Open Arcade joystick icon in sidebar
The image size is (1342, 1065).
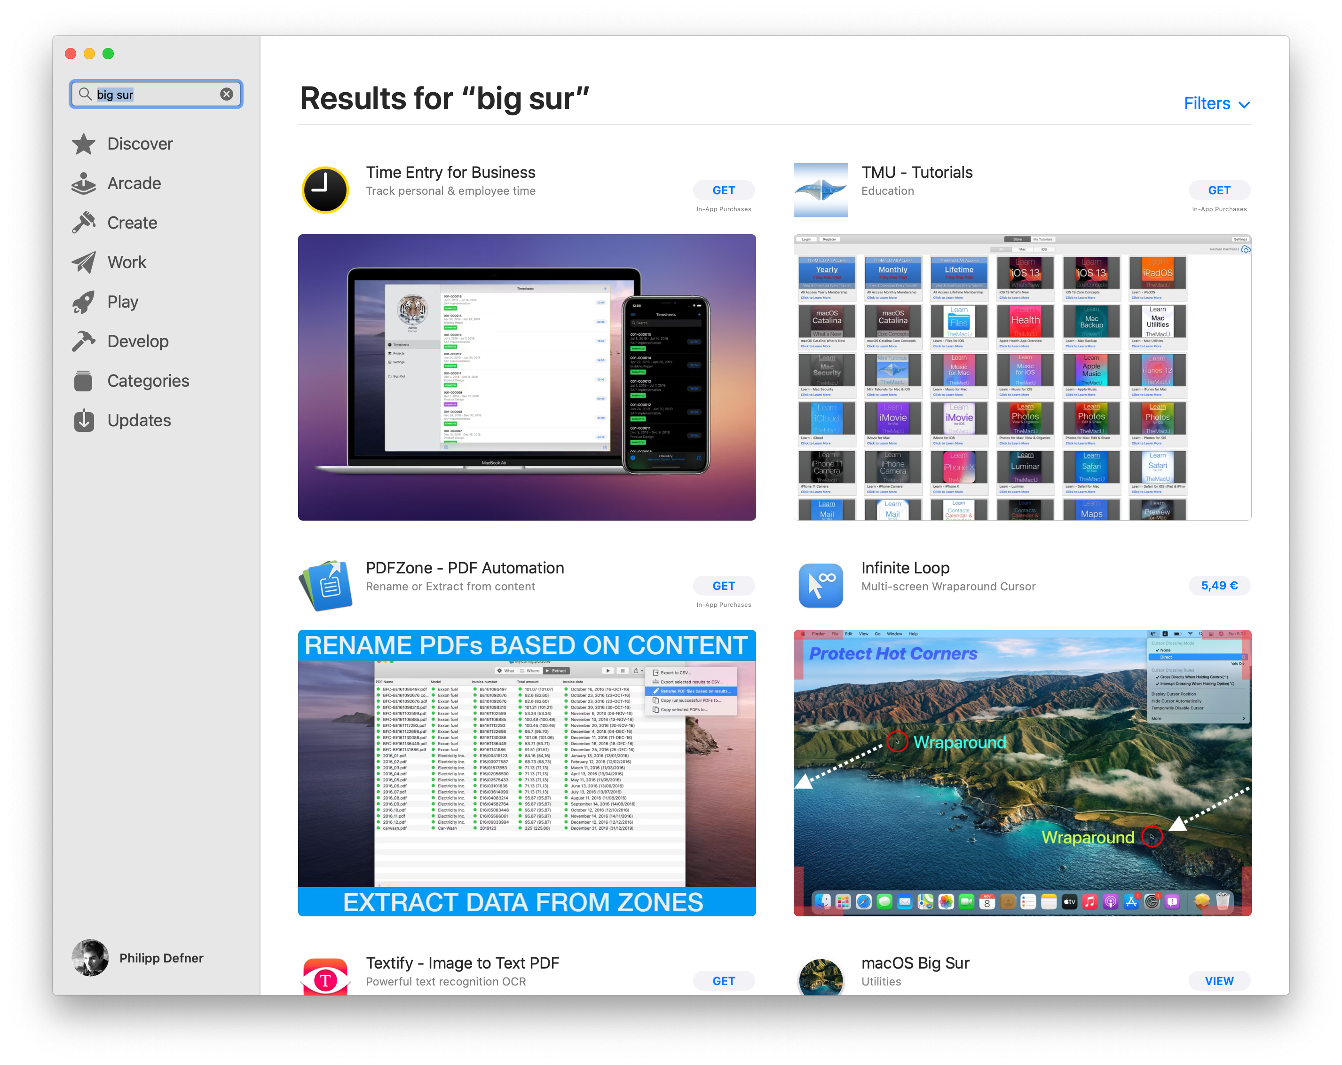click(x=83, y=184)
